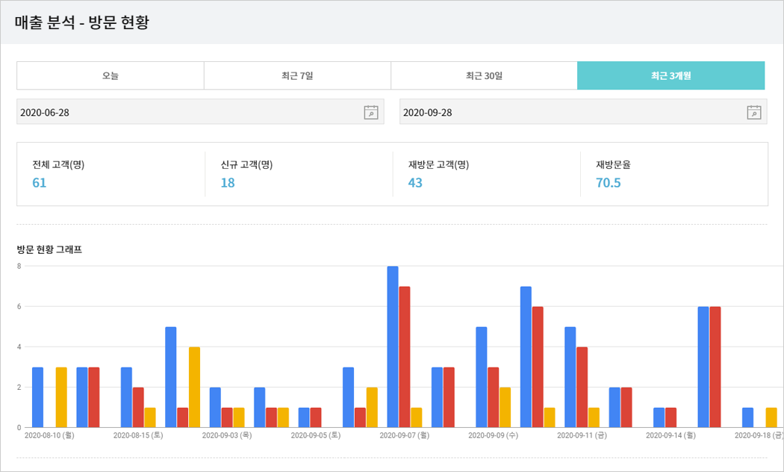
Task: Select the 오늘 tab
Action: [x=111, y=75]
